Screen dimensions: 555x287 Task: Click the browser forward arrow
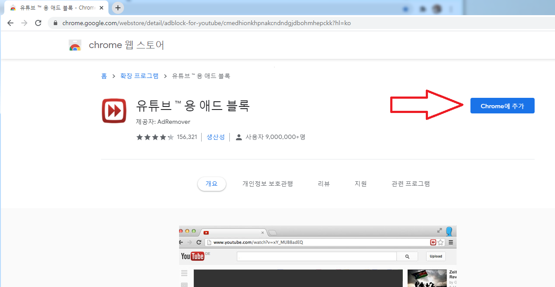pyautogui.click(x=24, y=23)
